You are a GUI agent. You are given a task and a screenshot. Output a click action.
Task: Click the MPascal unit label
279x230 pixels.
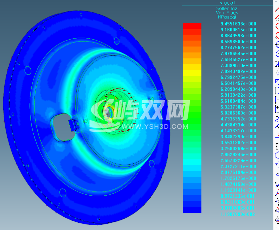coord(227,17)
